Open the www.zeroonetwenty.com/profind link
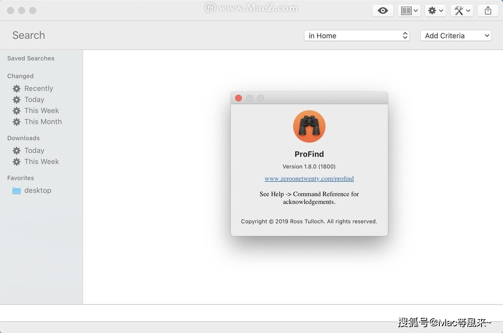Screen dimensions: 503x333 coord(309,179)
